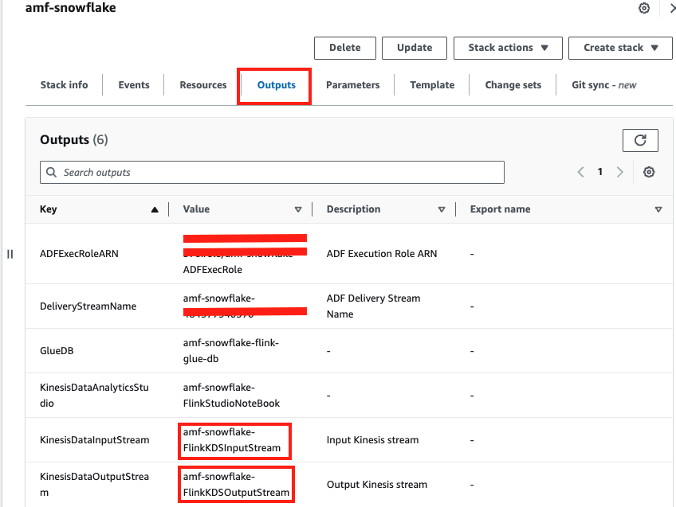
Task: Open the outputs table preferences gear
Action: tap(649, 173)
